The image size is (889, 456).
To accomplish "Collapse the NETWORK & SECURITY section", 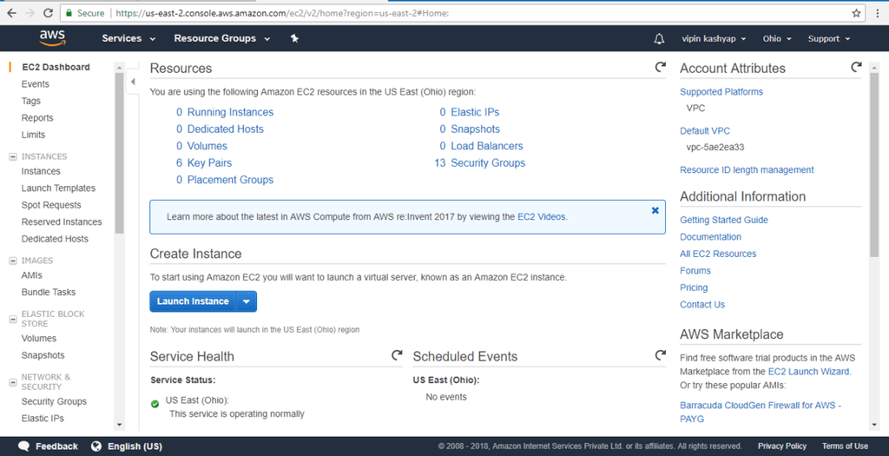I will [x=12, y=382].
